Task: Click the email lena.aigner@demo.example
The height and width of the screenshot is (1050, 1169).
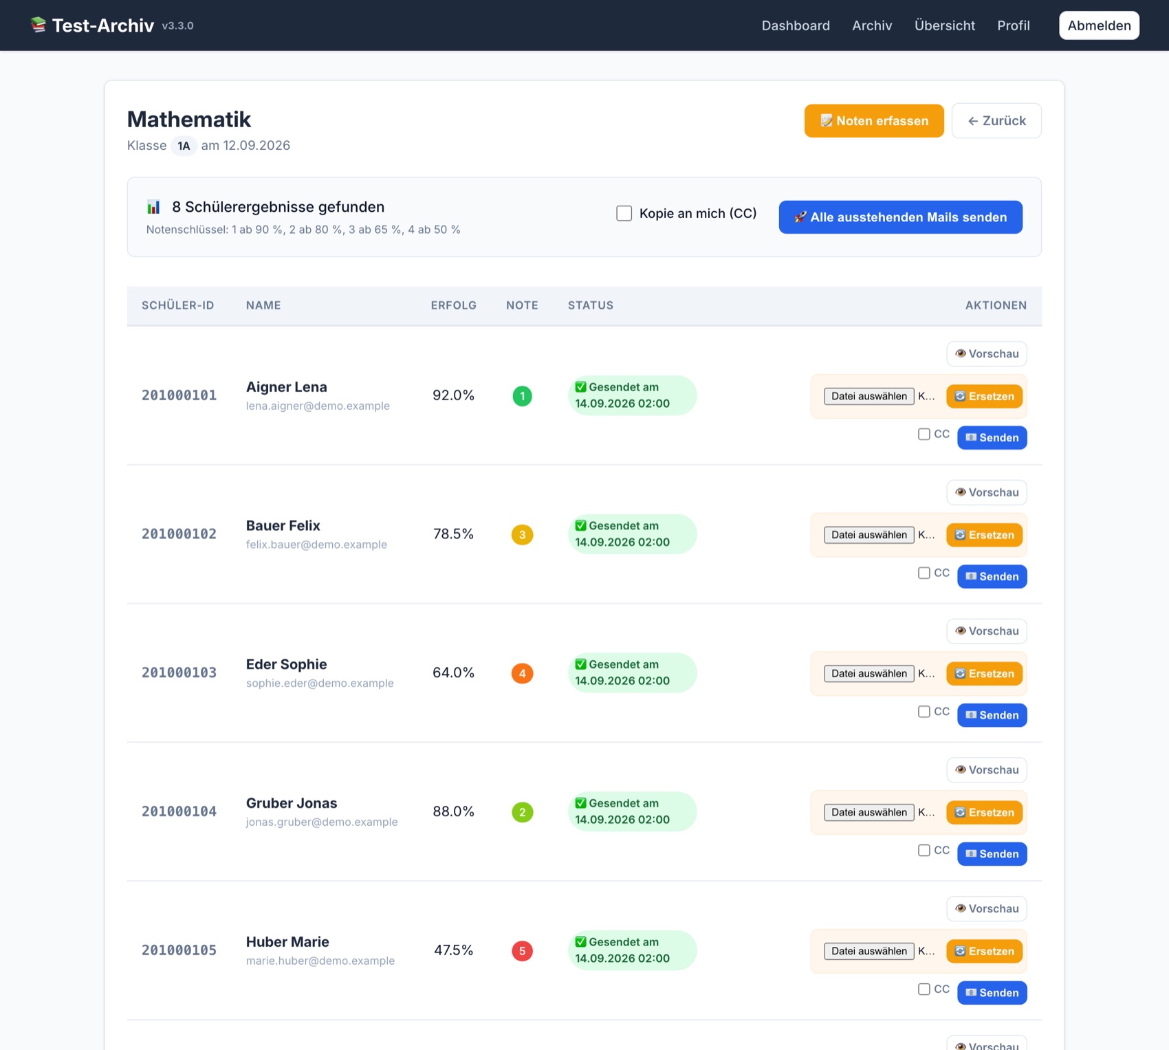Action: pyautogui.click(x=318, y=406)
